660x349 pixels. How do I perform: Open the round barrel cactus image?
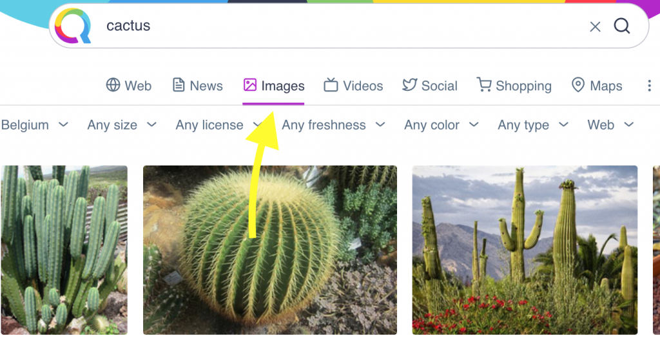click(x=269, y=250)
